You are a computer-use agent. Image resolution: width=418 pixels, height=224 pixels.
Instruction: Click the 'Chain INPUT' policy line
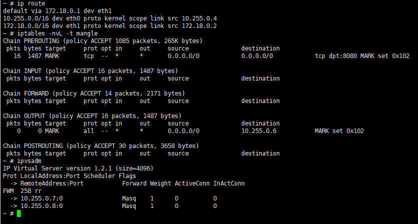(91, 71)
